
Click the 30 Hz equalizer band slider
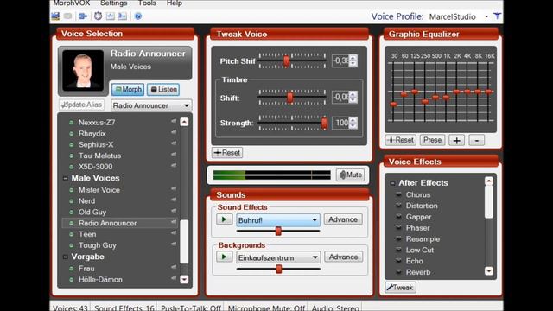(393, 105)
